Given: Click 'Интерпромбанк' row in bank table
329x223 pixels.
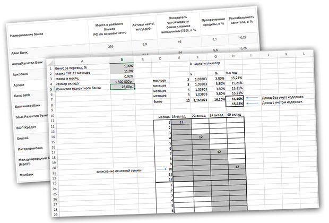Looking at the screenshot, I should pyautogui.click(x=30, y=149).
